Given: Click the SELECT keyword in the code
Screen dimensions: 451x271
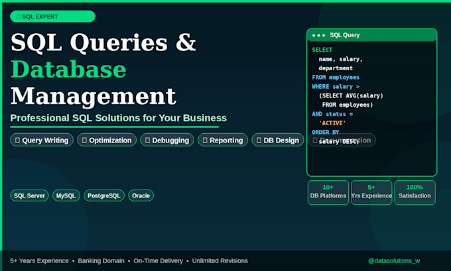Looking at the screenshot, I should [322, 50].
